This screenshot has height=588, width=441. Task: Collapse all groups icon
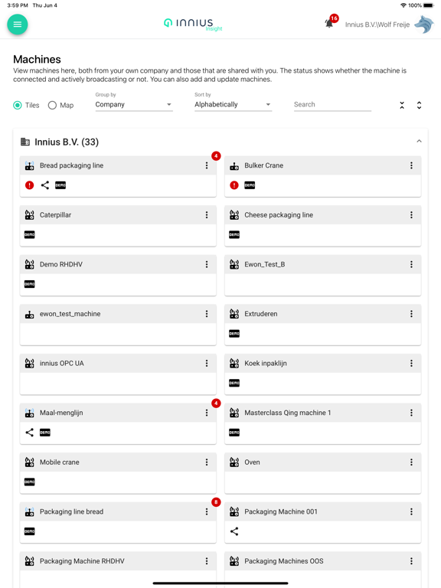tap(402, 106)
